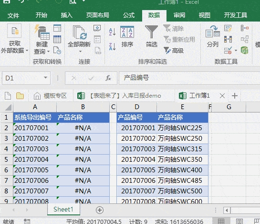
Task: Switch to the Insert tab
Action: coord(66,15)
